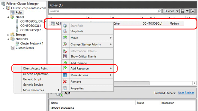Click the Other Resources group heading
This screenshot has height=111, width=198.
coord(62,108)
